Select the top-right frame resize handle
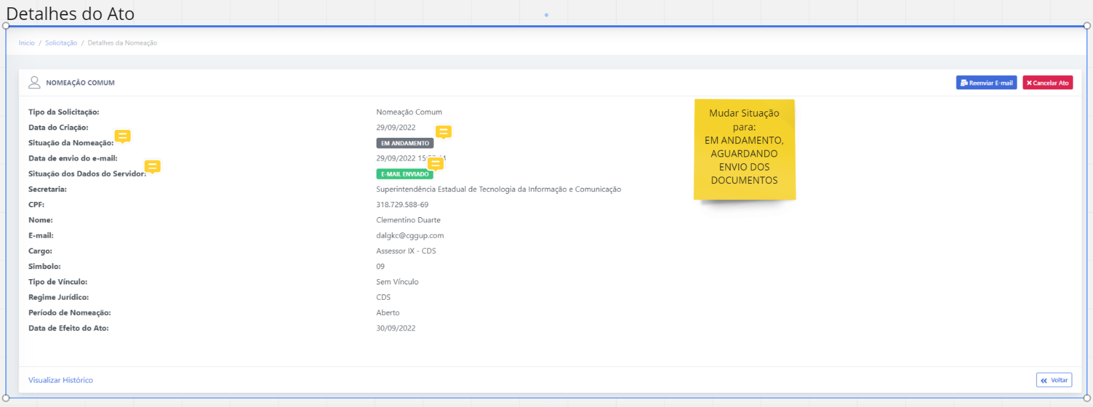Screen dimensions: 1093x407 (x=1087, y=26)
